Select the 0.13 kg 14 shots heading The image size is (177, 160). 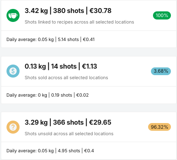61,67
